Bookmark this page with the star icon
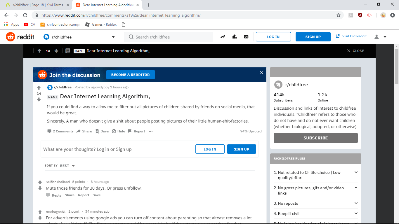Screen dimensions: 399x224 pyautogui.click(x=339, y=15)
